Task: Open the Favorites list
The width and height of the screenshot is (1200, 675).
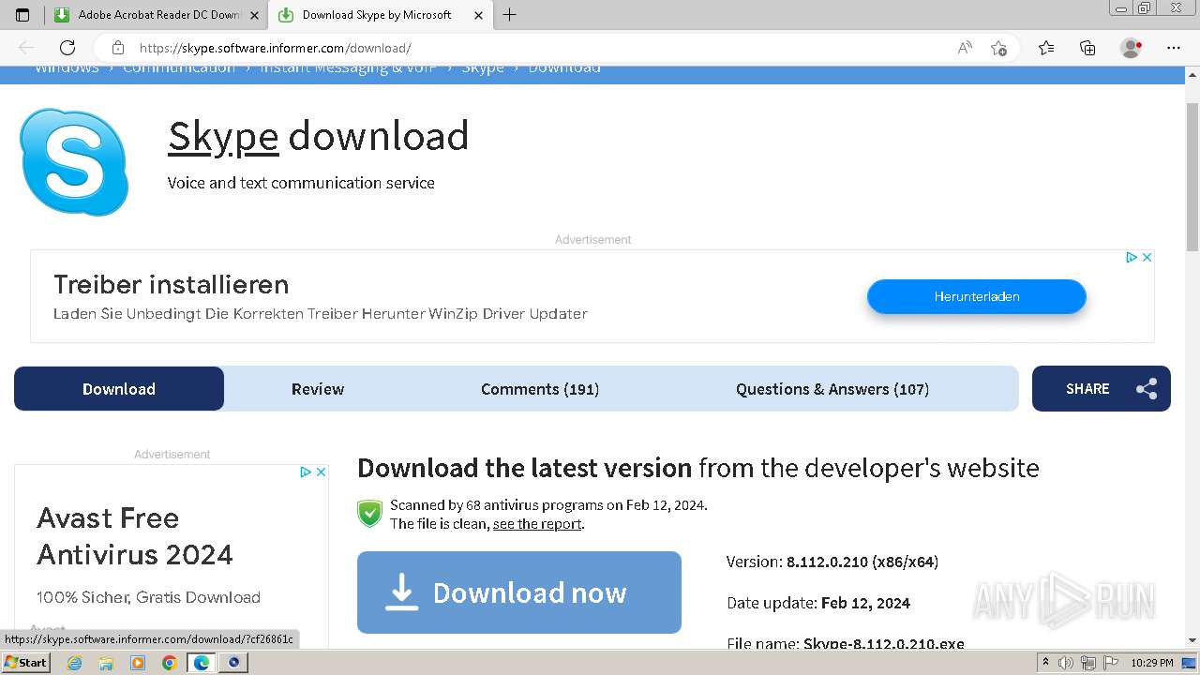Action: click(1046, 48)
